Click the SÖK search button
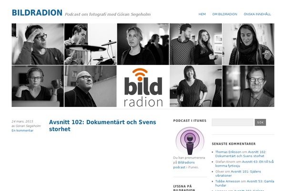Screen dimensions: 286x191 pyautogui.click(x=260, y=122)
